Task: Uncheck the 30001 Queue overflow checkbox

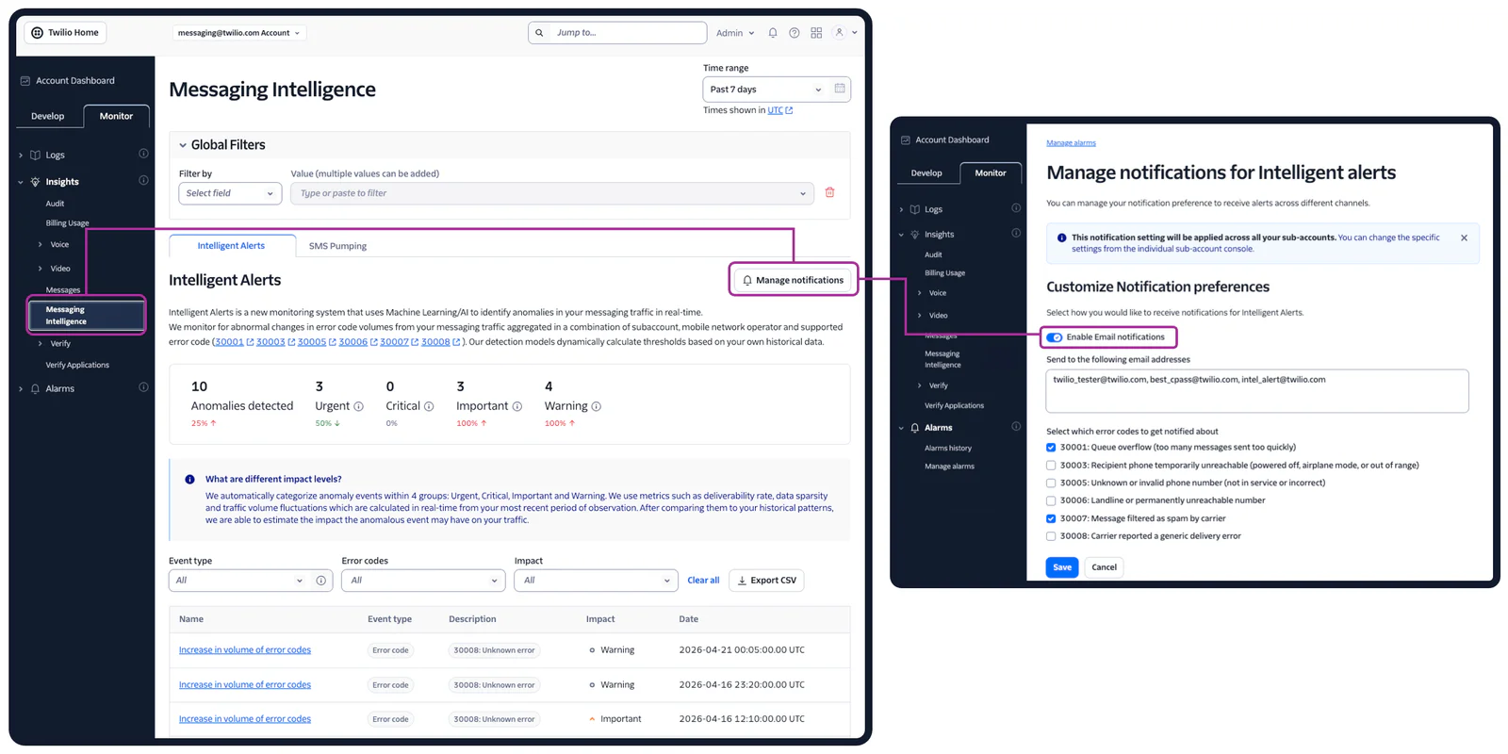Action: click(1051, 448)
